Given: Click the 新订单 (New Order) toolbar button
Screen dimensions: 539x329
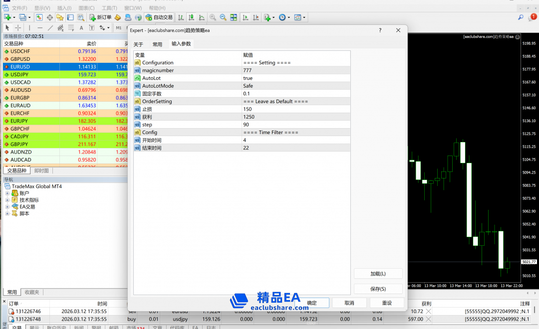Looking at the screenshot, I should (100, 17).
